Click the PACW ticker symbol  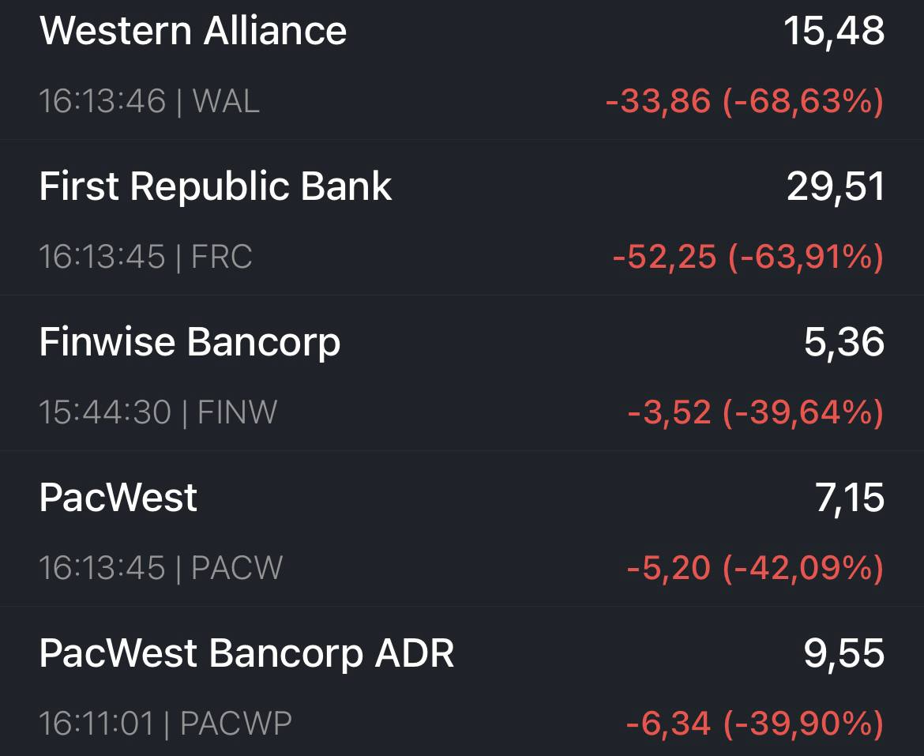click(237, 567)
